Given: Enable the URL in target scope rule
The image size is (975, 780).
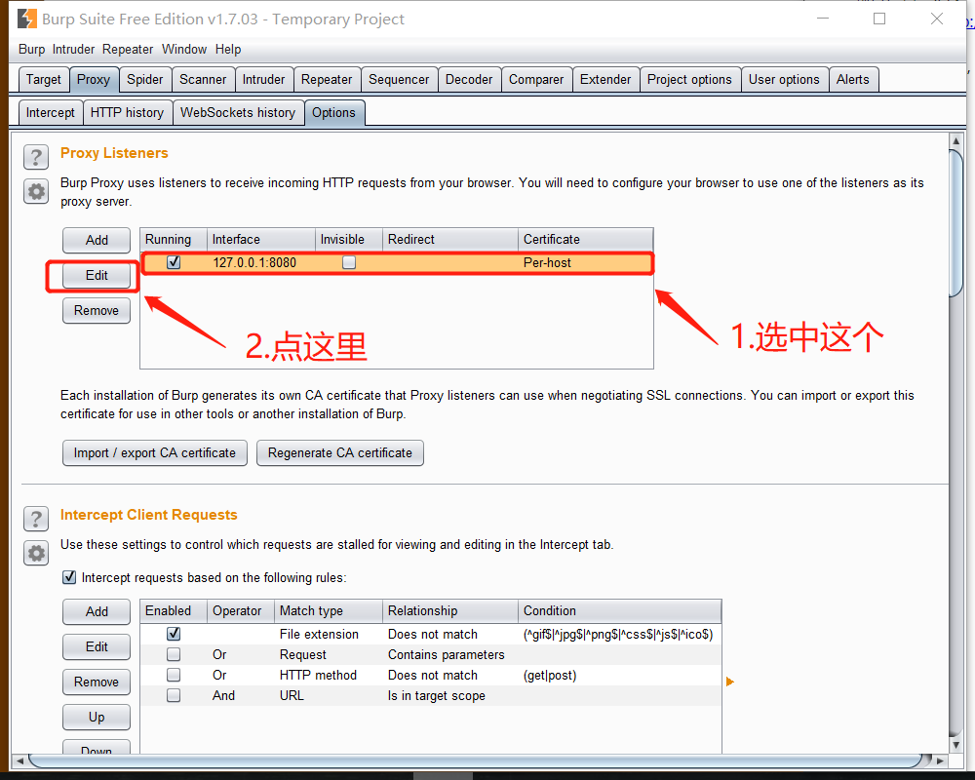Looking at the screenshot, I should tap(174, 695).
